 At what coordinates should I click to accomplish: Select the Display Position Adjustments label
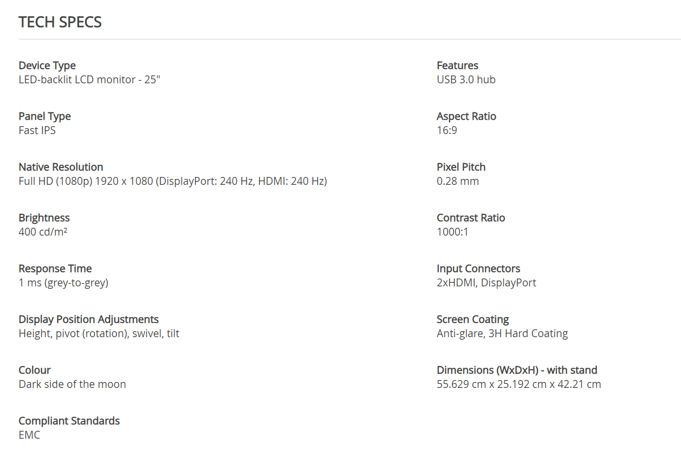coord(89,319)
